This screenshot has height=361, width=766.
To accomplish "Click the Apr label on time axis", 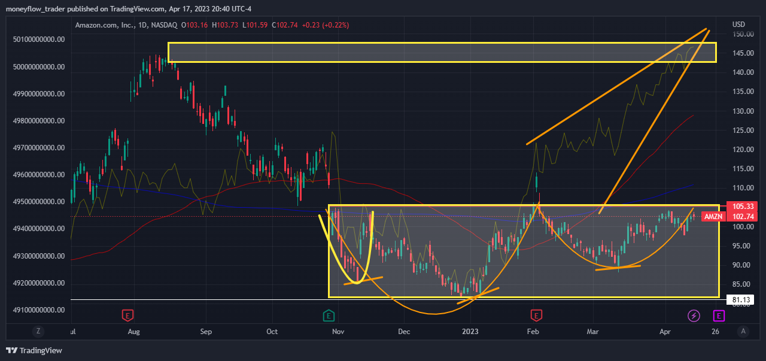I will tap(664, 331).
